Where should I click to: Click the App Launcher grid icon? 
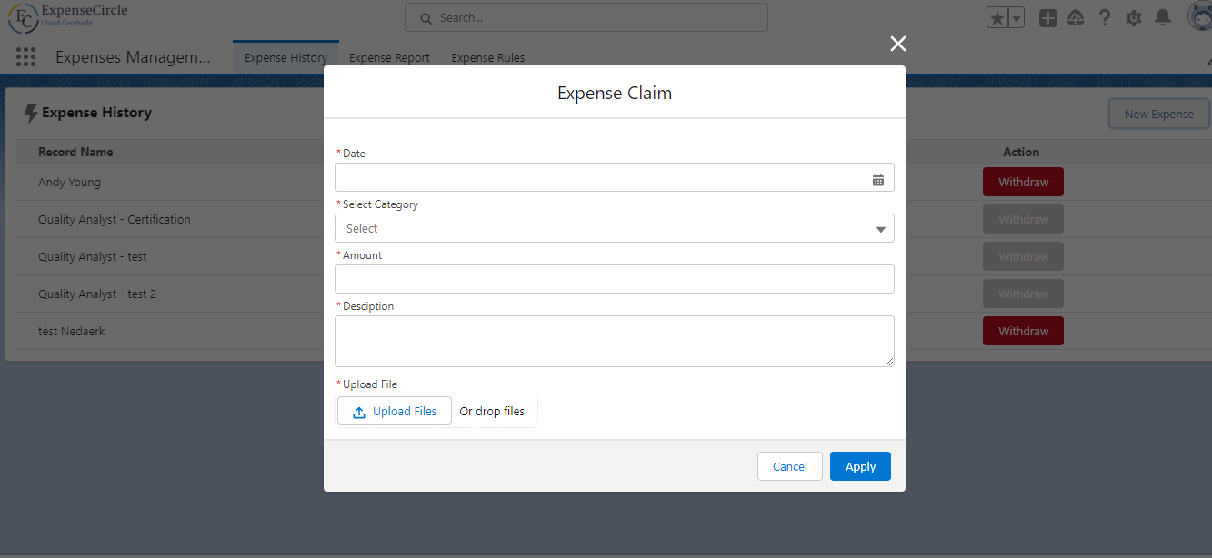25,57
